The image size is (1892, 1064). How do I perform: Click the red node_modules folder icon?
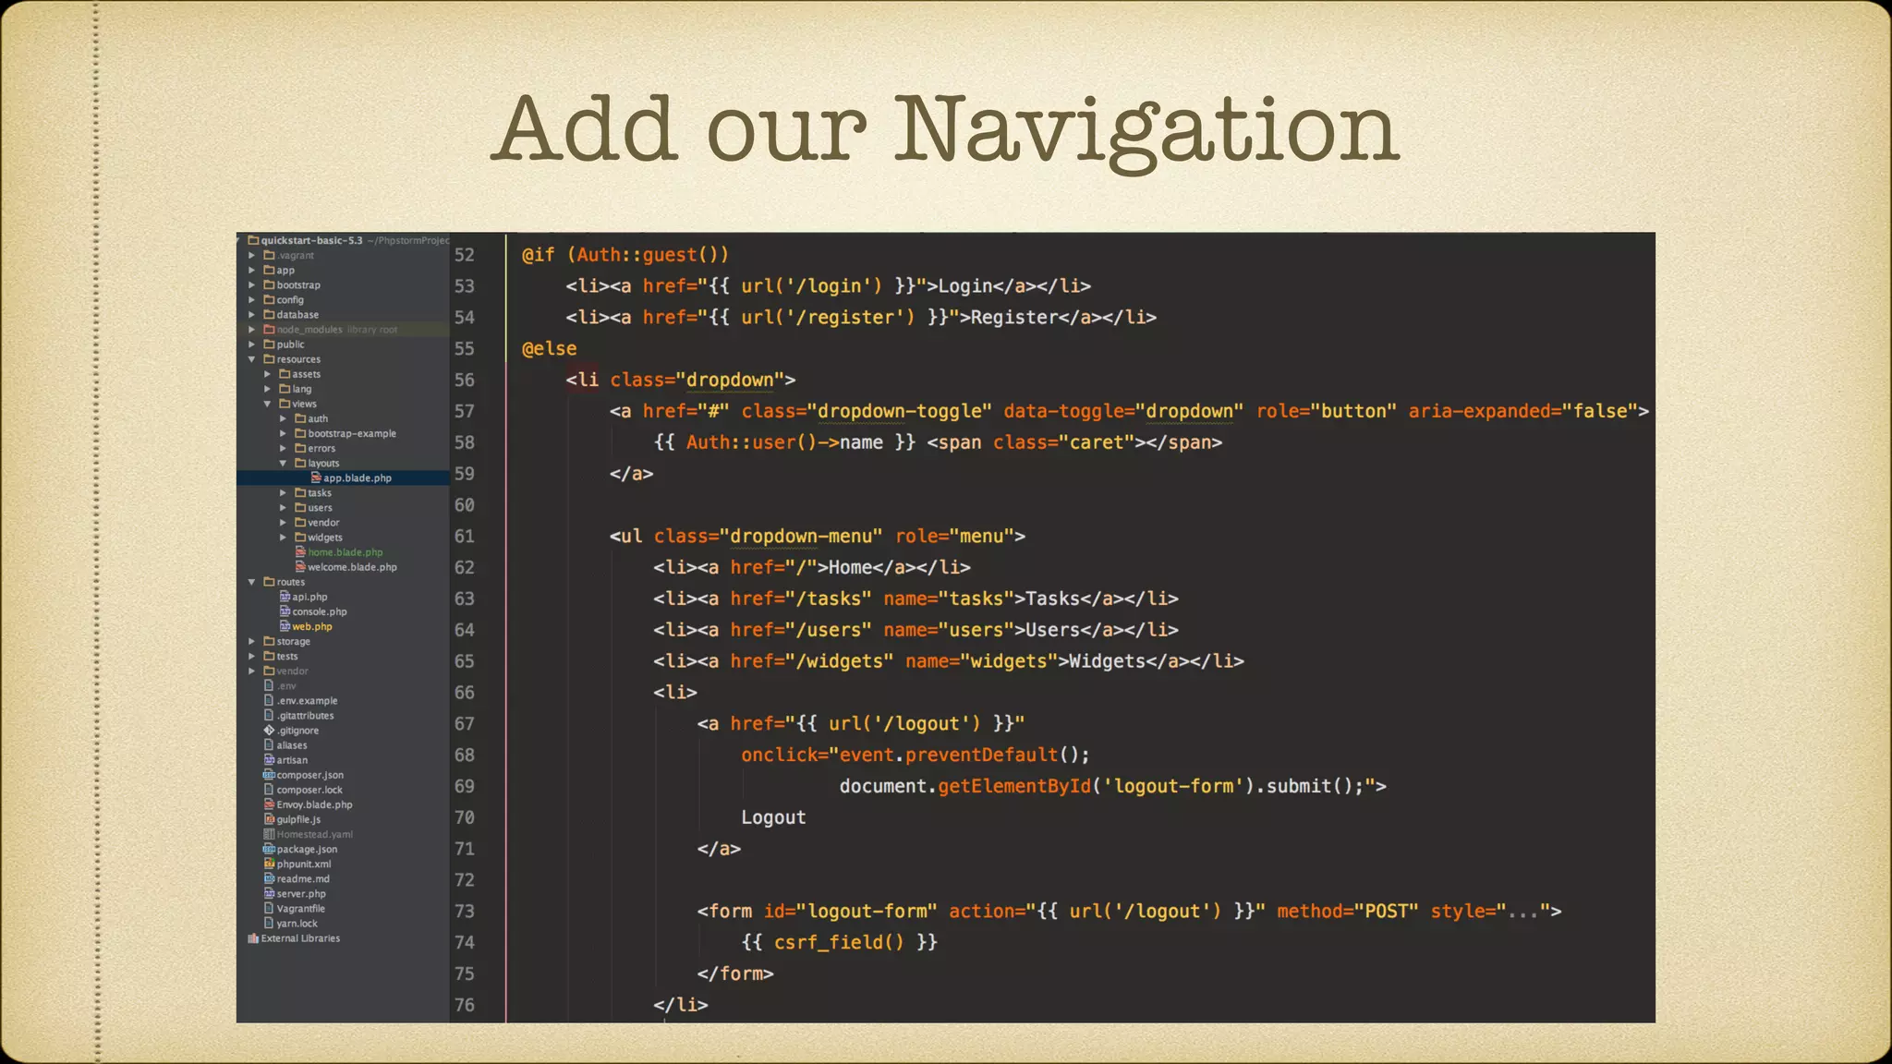269,329
